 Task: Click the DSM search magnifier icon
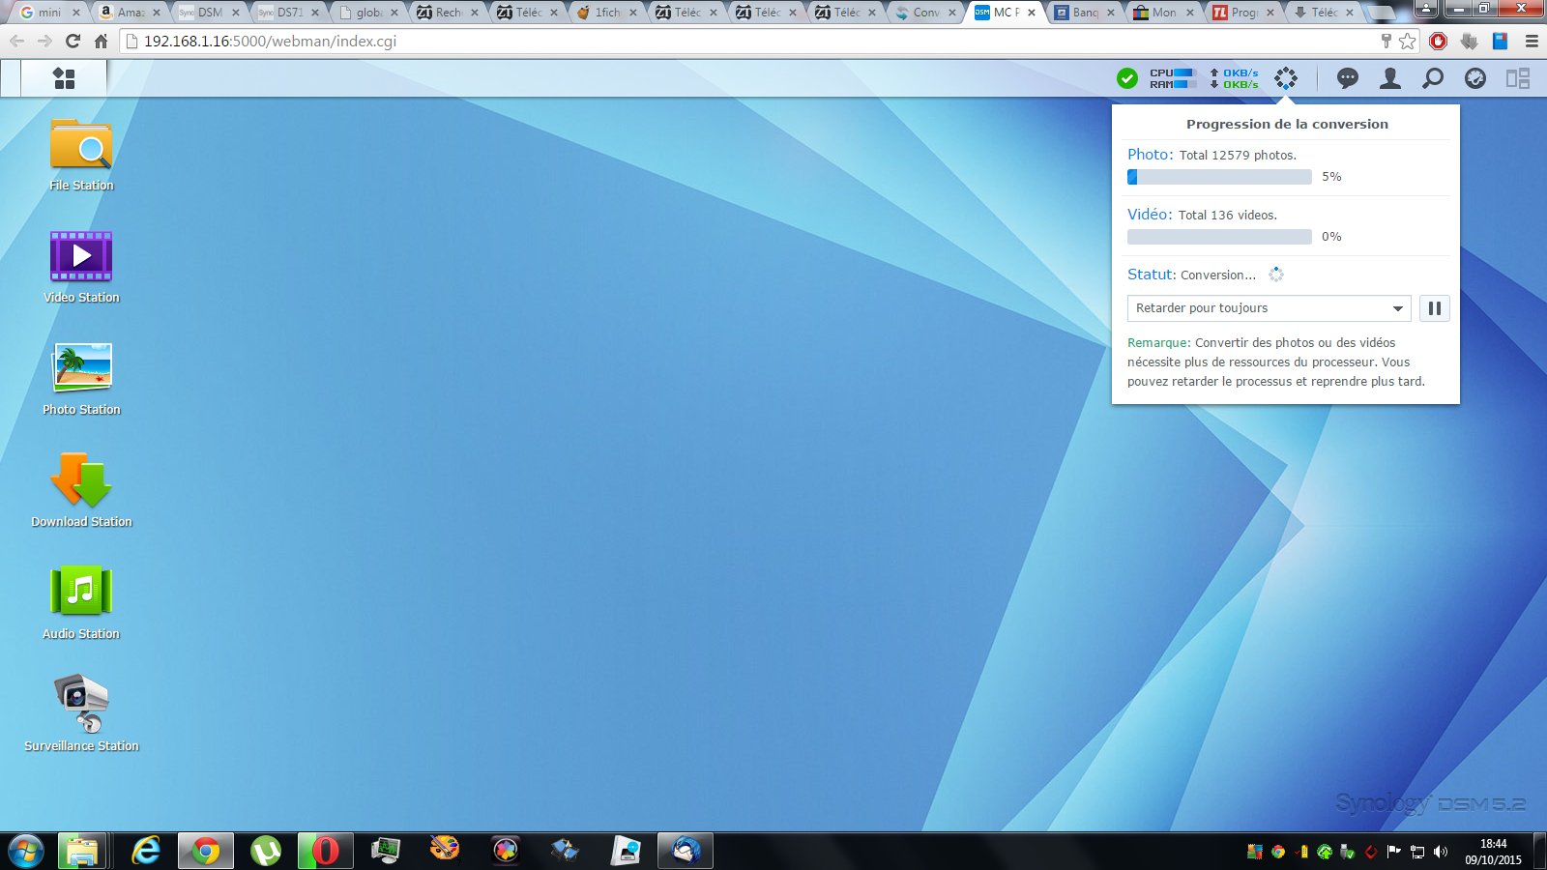tap(1432, 78)
